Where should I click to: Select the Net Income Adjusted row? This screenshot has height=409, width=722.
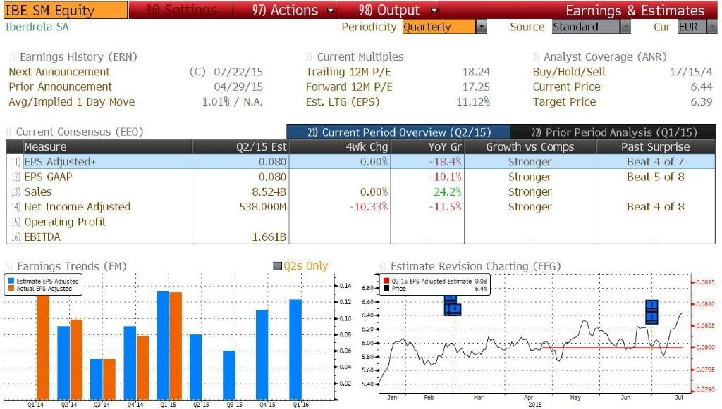point(360,207)
